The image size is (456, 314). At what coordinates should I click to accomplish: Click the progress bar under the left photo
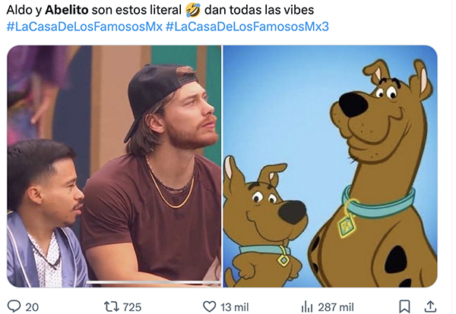(x=154, y=282)
